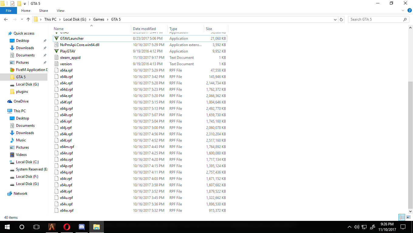Image resolution: width=413 pixels, height=233 pixels.
Task: Open Task View on the taskbar
Action: tap(36, 227)
